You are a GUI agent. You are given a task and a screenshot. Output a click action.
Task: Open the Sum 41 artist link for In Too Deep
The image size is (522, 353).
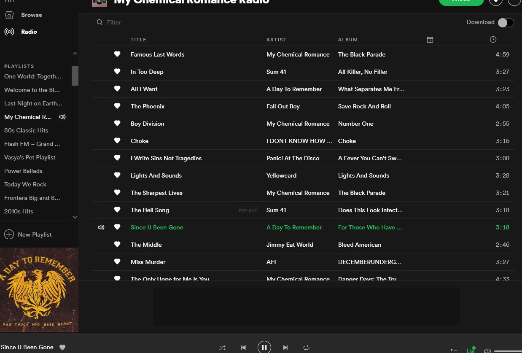tap(276, 72)
